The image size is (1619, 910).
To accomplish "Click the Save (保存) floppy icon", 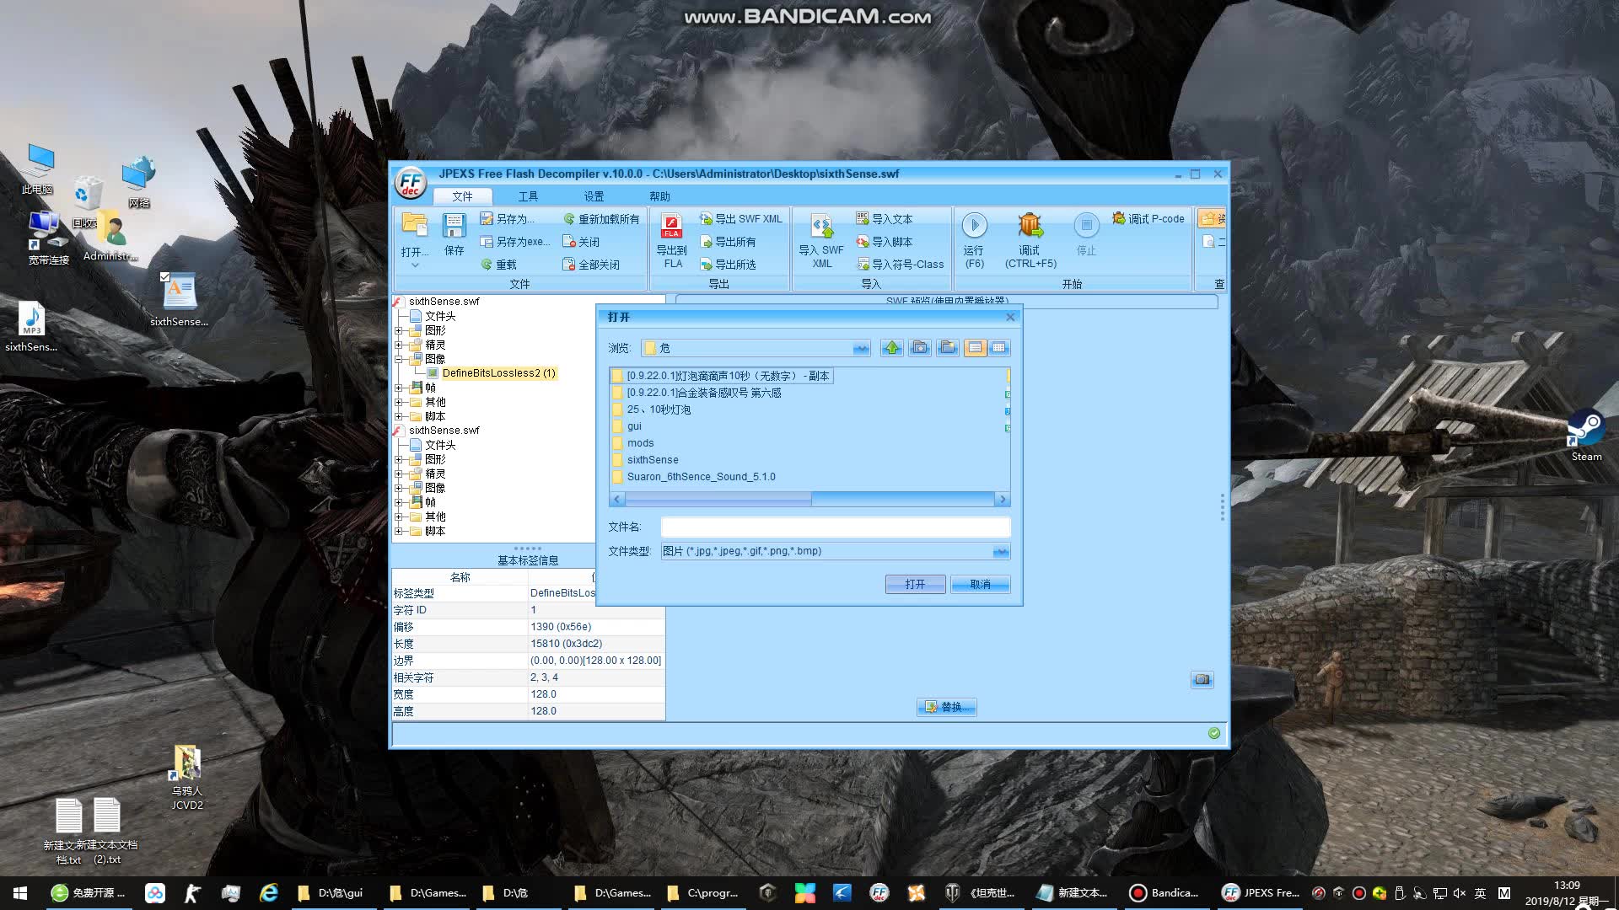I will (454, 226).
